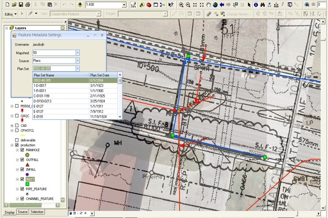Collapse the production layer group
328x218 pixels.
12,145
